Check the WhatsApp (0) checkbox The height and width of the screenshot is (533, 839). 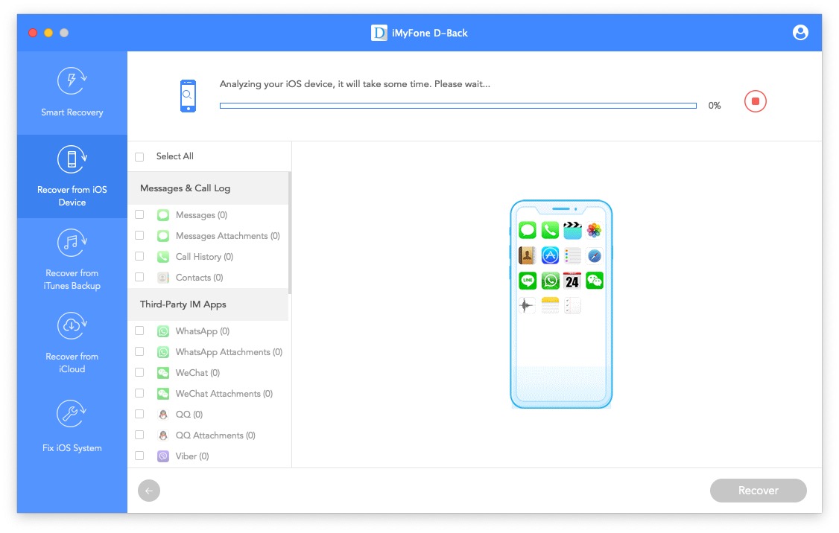click(x=139, y=331)
